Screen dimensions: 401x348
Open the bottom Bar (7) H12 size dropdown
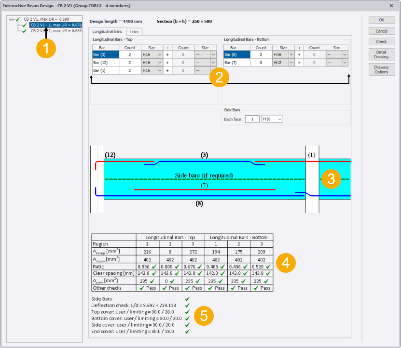click(x=290, y=63)
